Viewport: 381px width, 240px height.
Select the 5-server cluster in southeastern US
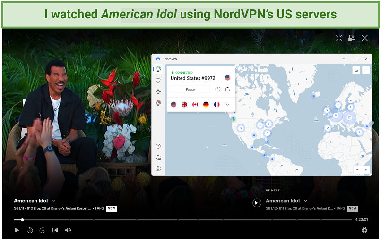click(x=267, y=133)
